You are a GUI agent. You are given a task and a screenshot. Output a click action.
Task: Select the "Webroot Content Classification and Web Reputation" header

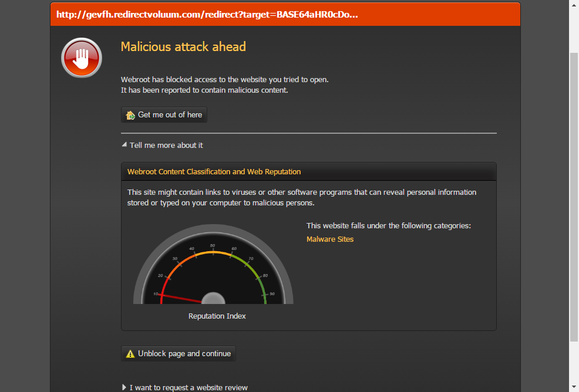pos(214,172)
